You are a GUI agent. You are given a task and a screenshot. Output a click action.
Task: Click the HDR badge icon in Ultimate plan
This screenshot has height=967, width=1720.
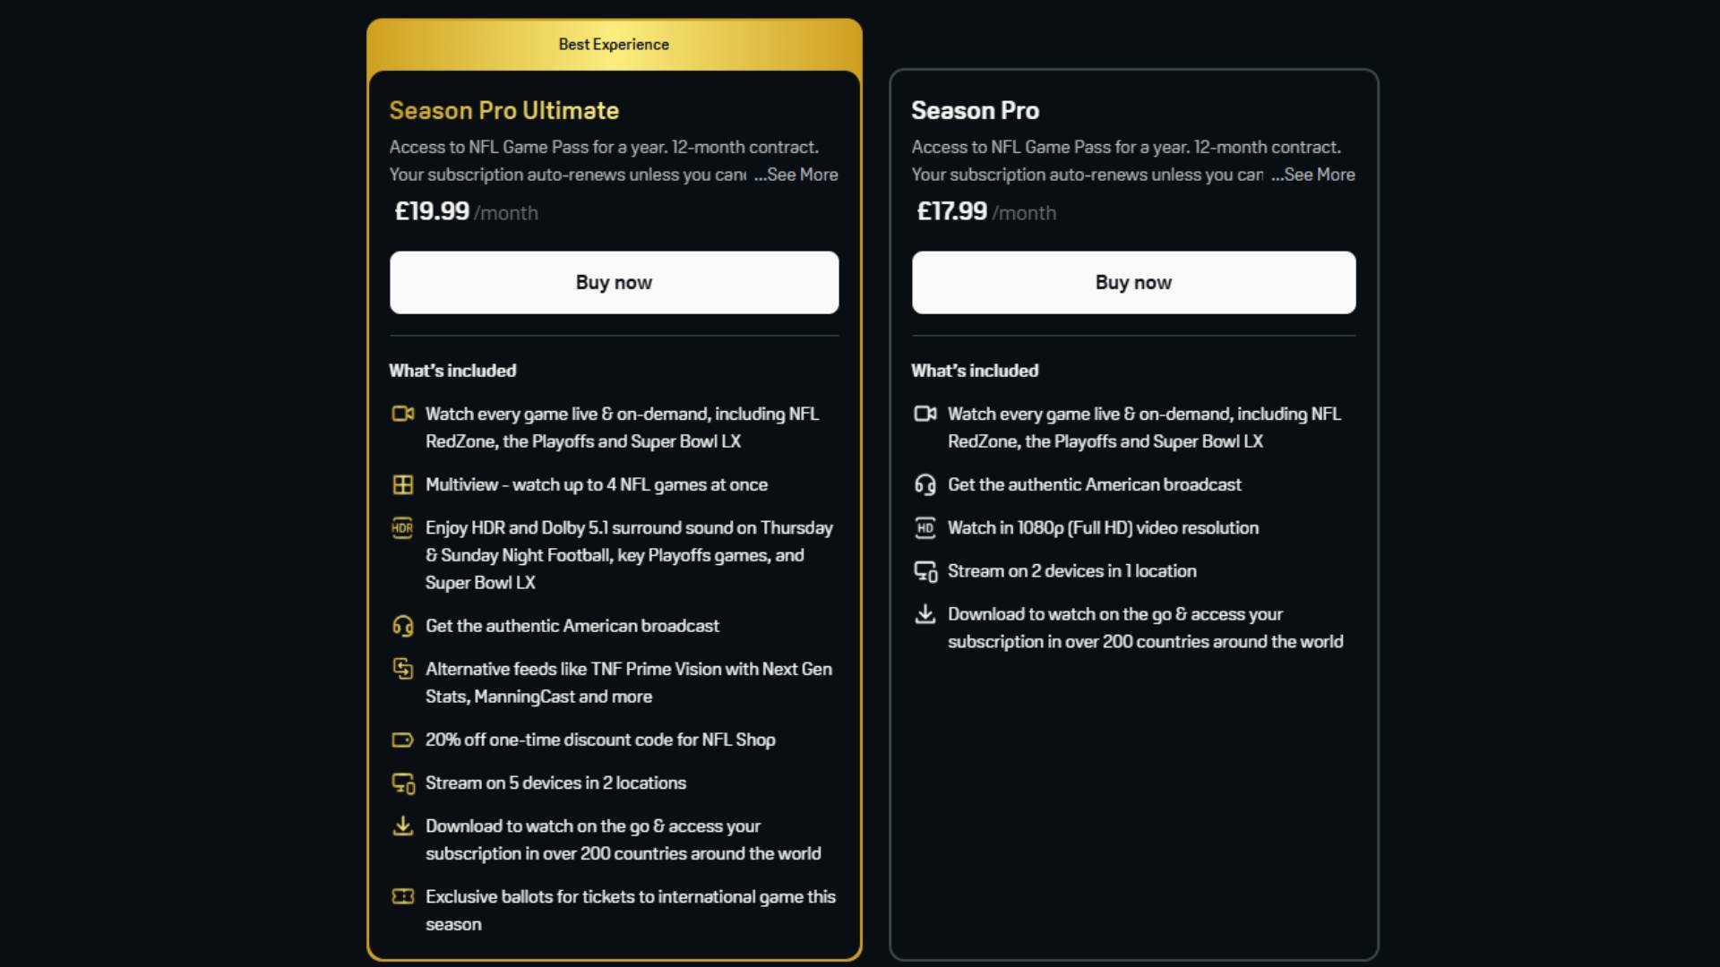[403, 528]
